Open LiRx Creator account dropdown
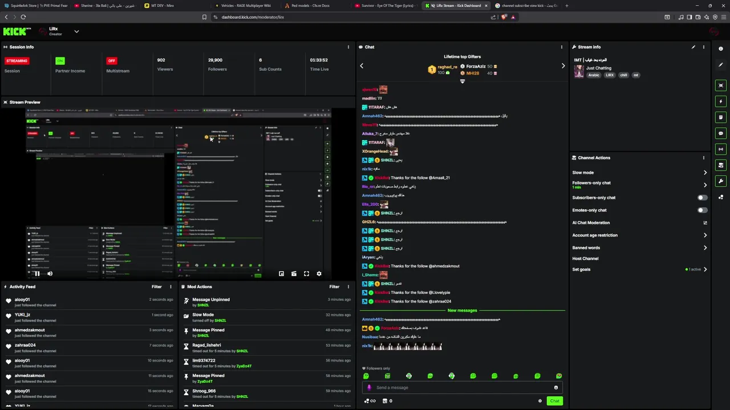Screen dimensions: 730x410 click(x=76, y=32)
